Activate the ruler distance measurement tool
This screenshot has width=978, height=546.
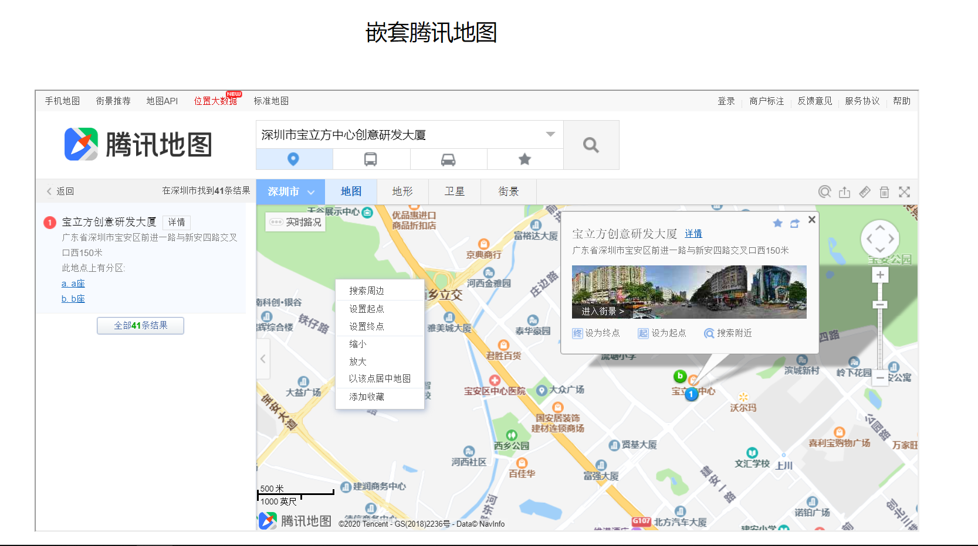(x=864, y=192)
